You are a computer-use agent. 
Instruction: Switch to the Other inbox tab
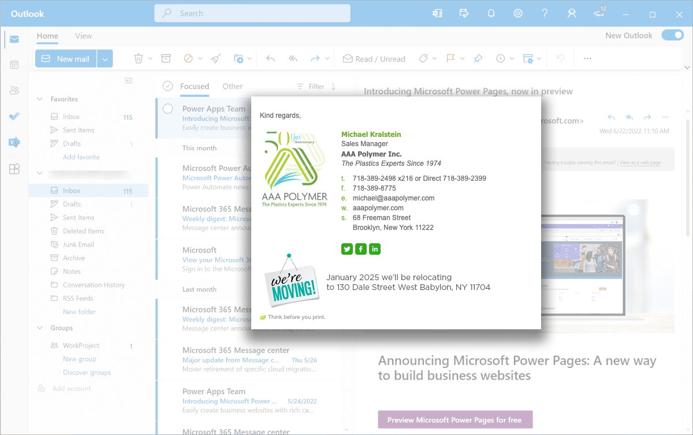pyautogui.click(x=233, y=86)
